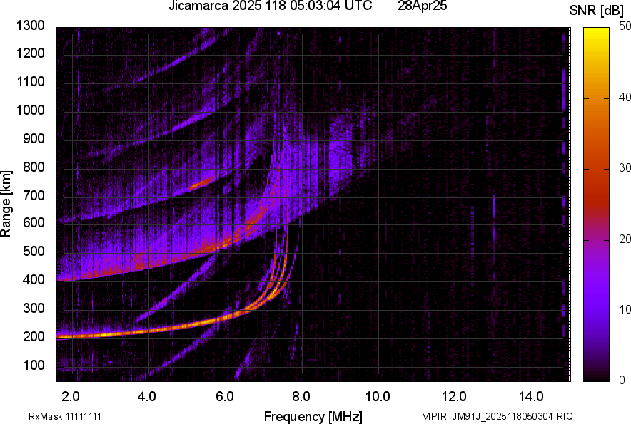Click the "Frequency [MHz]" axis label
Screen dimensions: 631x424
313,416
